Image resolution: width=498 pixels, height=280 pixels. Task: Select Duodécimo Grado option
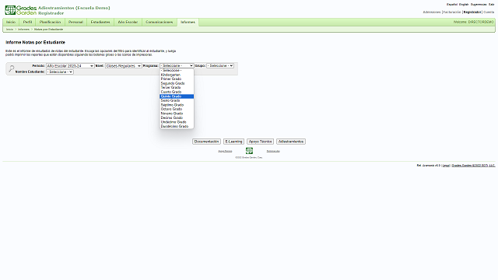[177, 126]
